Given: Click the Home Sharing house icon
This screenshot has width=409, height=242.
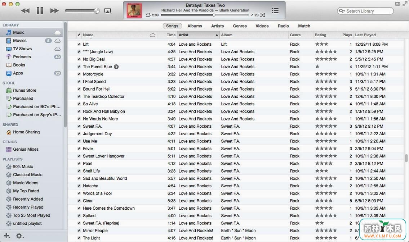Looking at the screenshot, I should pos(9,132).
